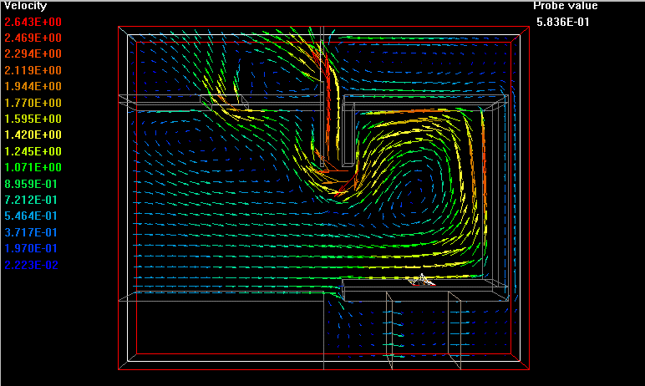Image resolution: width=645 pixels, height=386 pixels.
Task: Pick the yellow 1.595E+00 legend level
Action: click(33, 119)
